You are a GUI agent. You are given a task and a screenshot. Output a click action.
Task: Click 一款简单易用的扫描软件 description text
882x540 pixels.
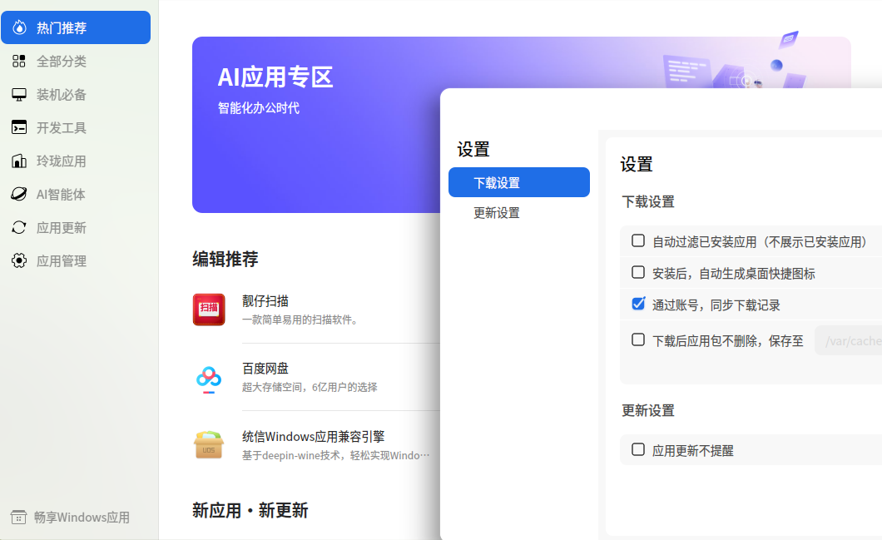pos(300,320)
